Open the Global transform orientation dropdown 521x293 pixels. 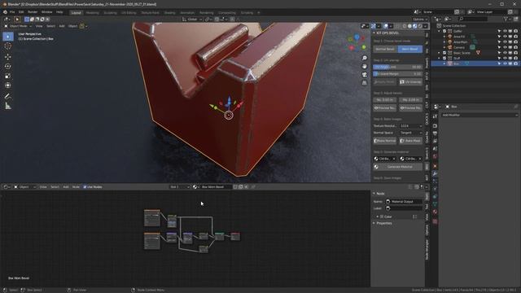coord(192,20)
